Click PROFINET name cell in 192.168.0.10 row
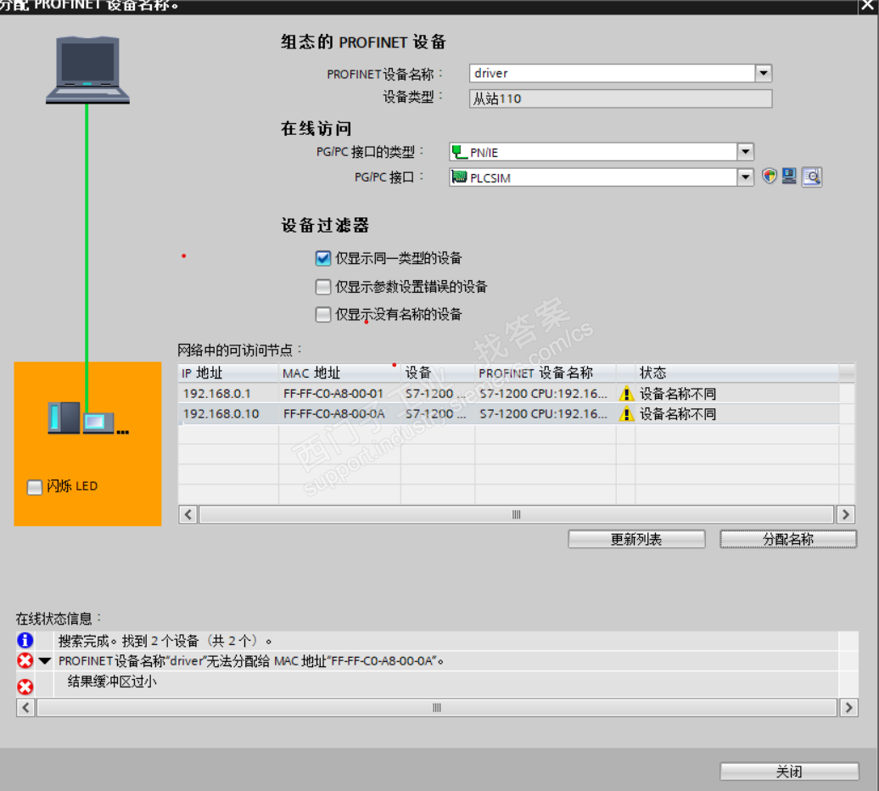 tap(546, 413)
